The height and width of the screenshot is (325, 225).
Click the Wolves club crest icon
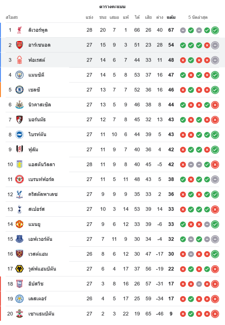(19, 269)
